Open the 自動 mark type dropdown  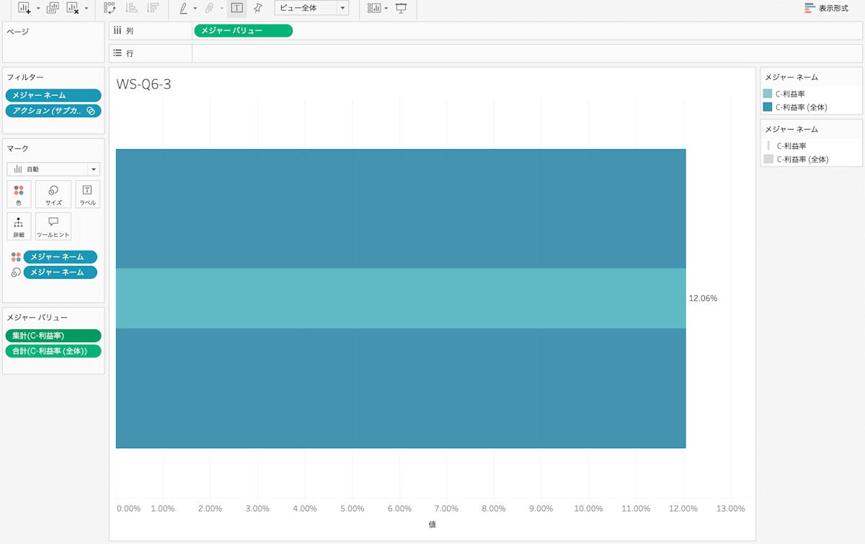(53, 169)
